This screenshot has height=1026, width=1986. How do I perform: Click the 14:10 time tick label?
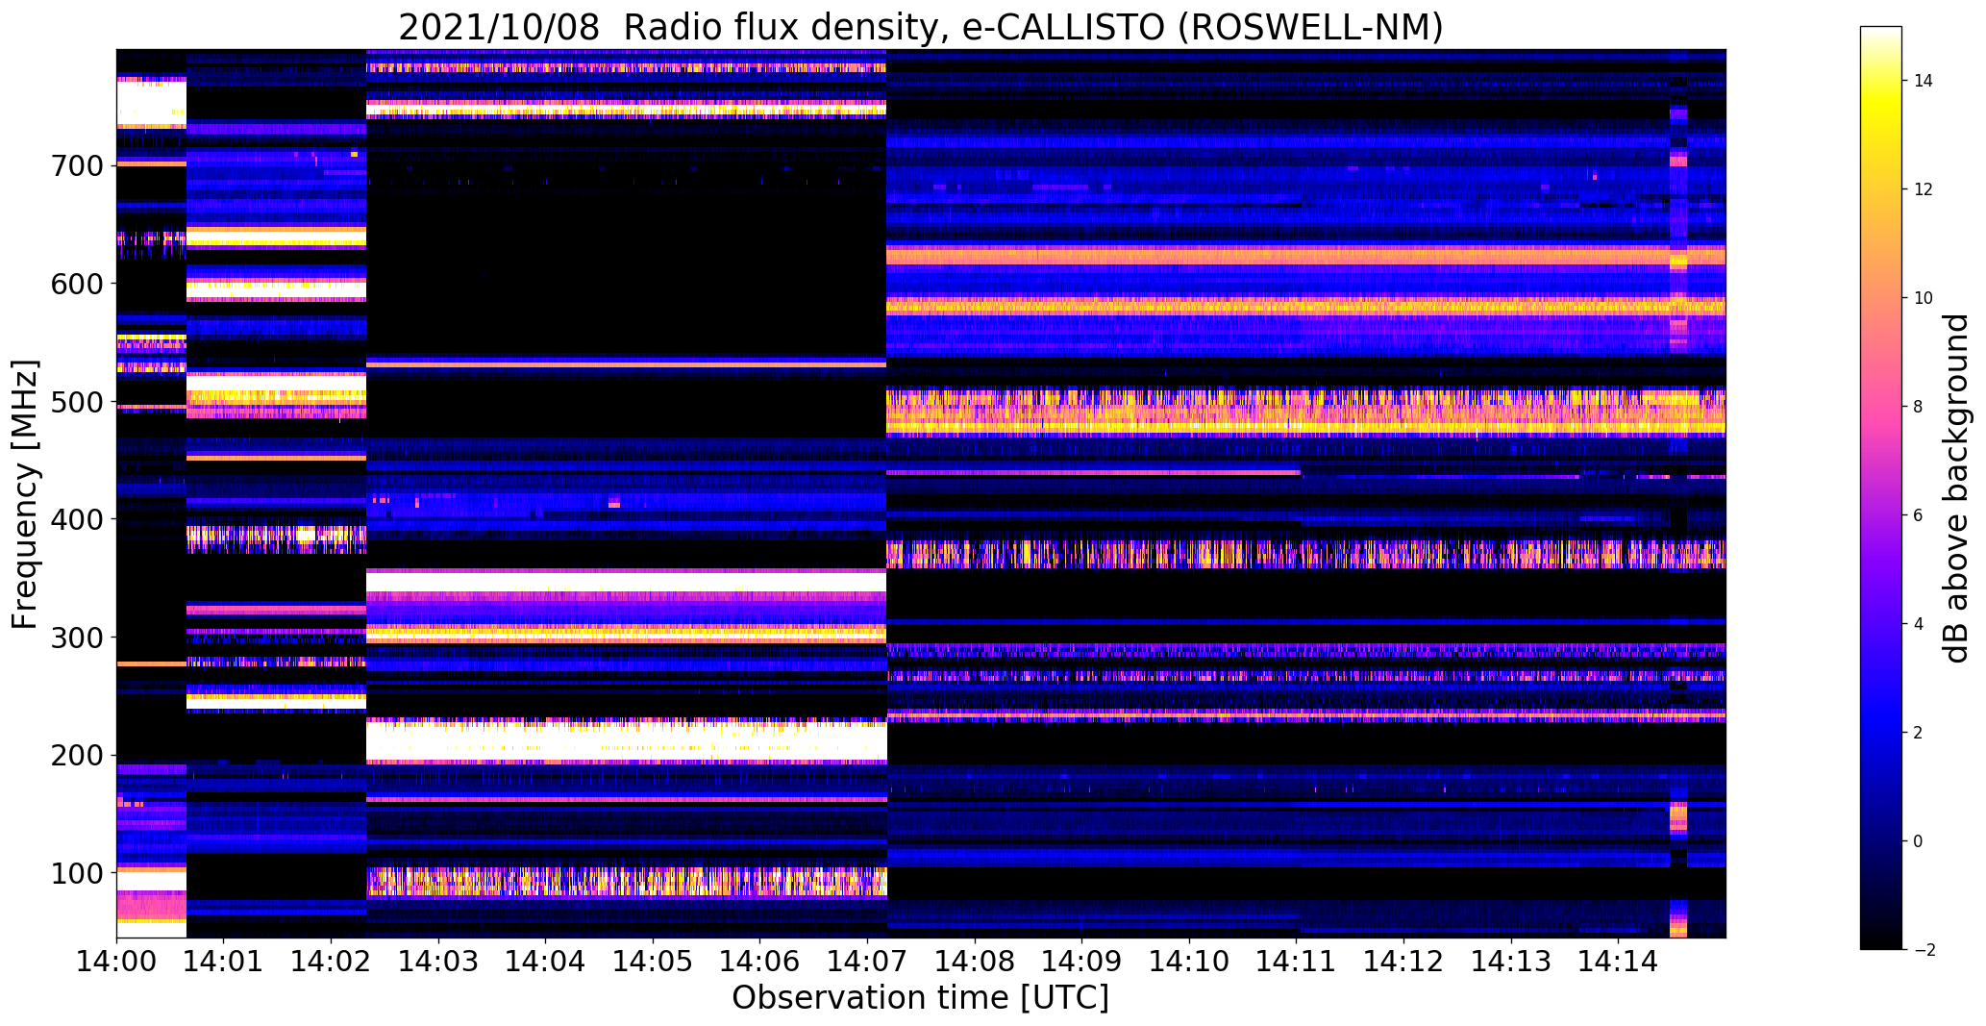1189,960
